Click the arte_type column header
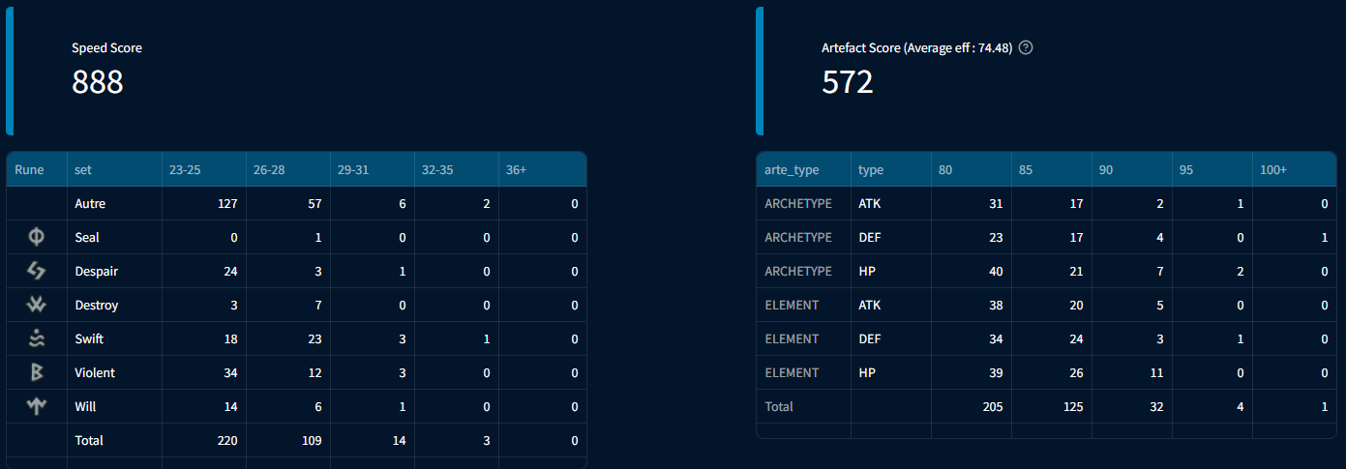The image size is (1346, 469). (x=792, y=169)
